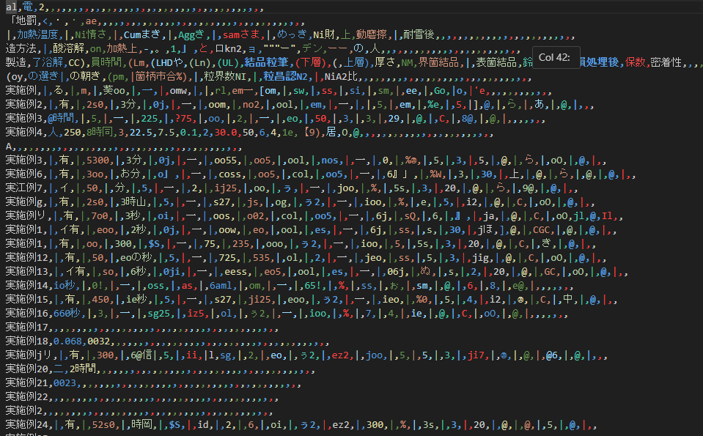
Task: Select the red "30.0" value
Action: [226, 133]
